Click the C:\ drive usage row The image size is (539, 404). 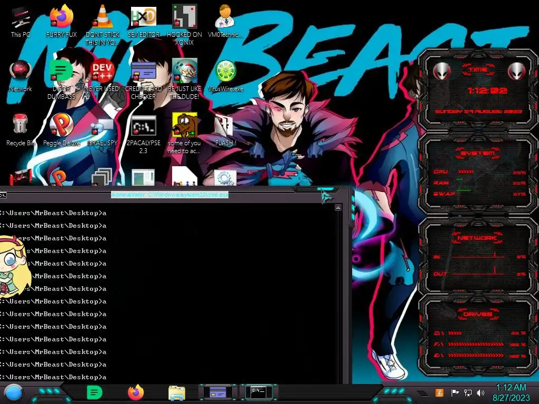coord(480,333)
